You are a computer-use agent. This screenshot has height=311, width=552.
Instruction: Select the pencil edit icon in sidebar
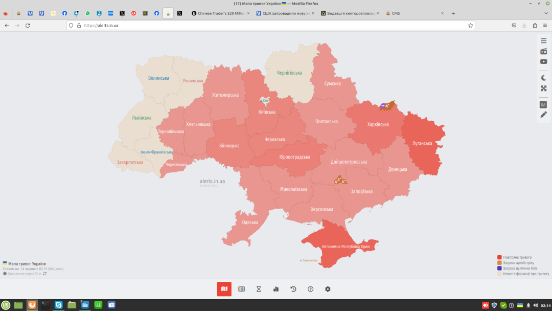pos(543,115)
